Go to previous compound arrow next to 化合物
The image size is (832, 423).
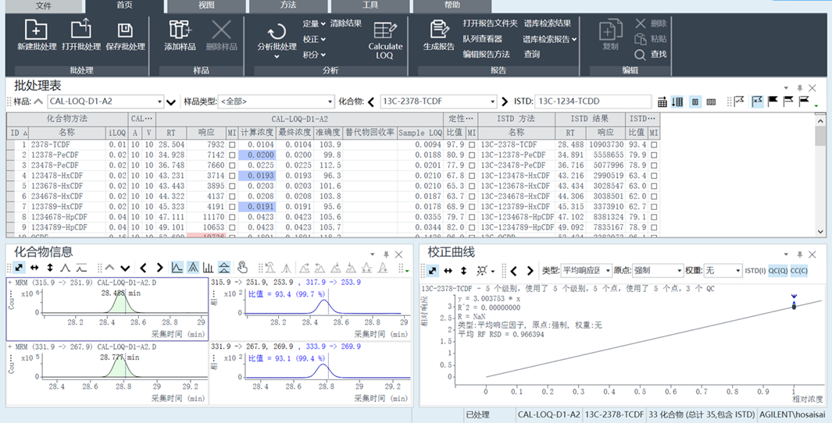click(371, 101)
